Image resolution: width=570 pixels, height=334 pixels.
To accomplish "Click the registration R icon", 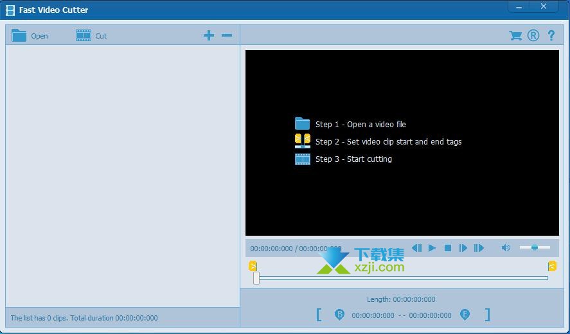I will tap(533, 36).
